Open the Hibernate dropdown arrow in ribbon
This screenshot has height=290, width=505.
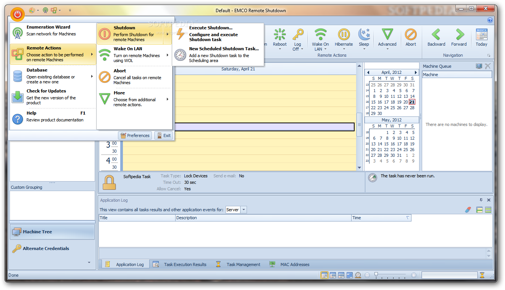coord(344,49)
